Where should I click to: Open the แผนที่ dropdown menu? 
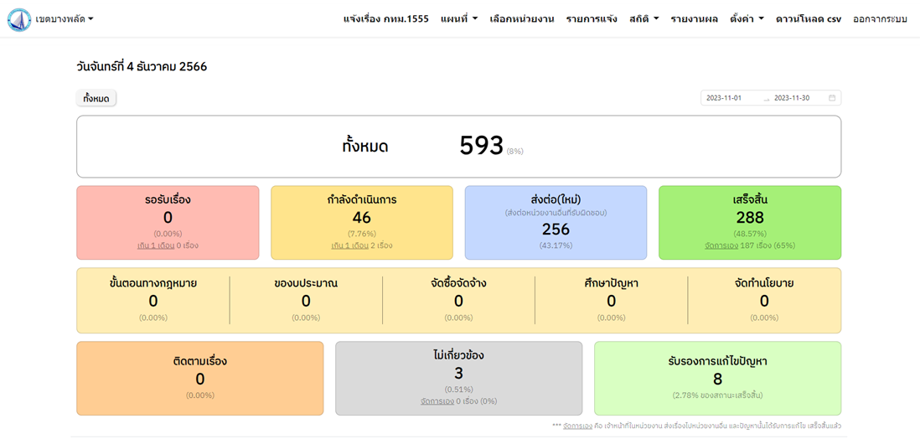458,18
